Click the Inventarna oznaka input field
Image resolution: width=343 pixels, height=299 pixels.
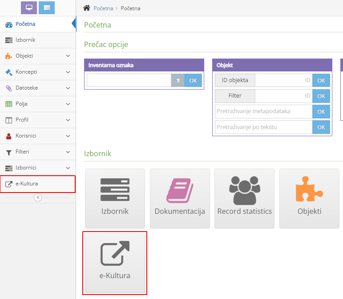[129, 80]
